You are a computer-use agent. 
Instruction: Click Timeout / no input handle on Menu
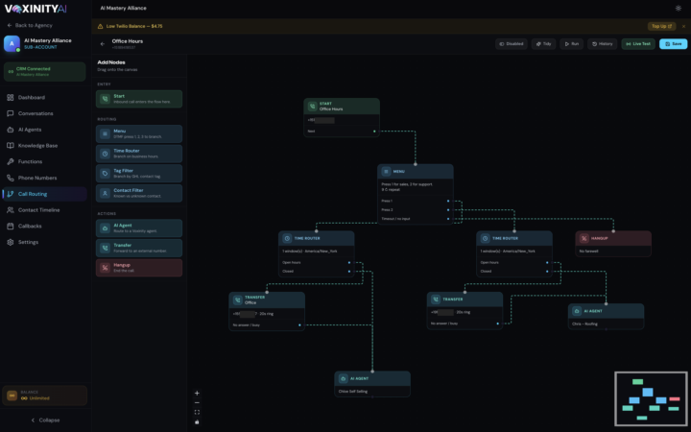pos(448,219)
